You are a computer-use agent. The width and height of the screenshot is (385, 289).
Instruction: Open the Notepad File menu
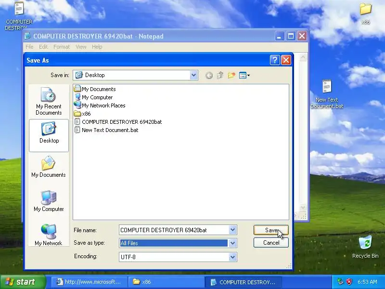tap(29, 47)
